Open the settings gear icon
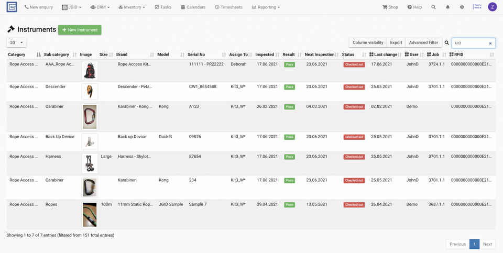503x253 pixels. click(x=462, y=7)
